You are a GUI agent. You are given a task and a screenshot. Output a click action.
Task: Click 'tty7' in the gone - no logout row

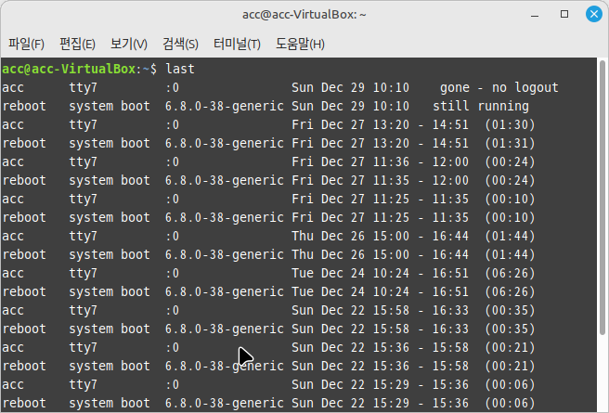[84, 88]
